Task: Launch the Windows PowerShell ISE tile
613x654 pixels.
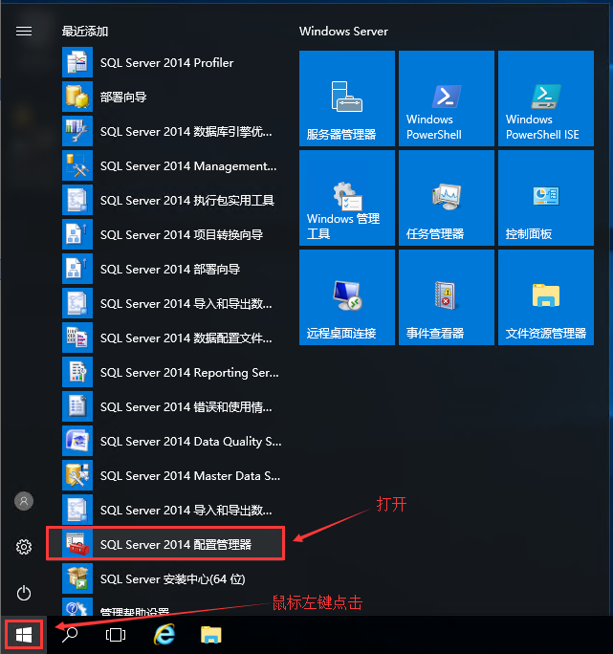Action: pos(546,98)
